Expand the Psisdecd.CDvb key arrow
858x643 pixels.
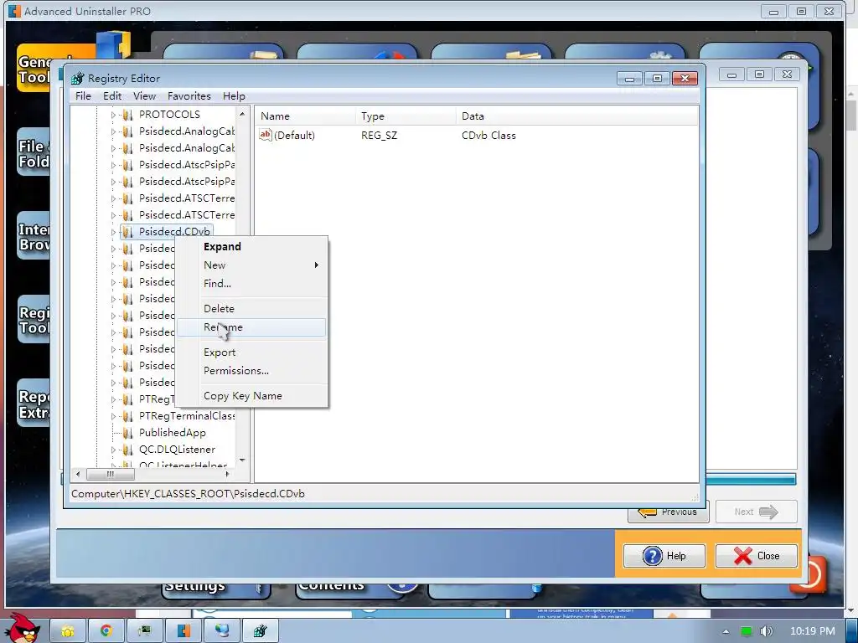click(113, 232)
